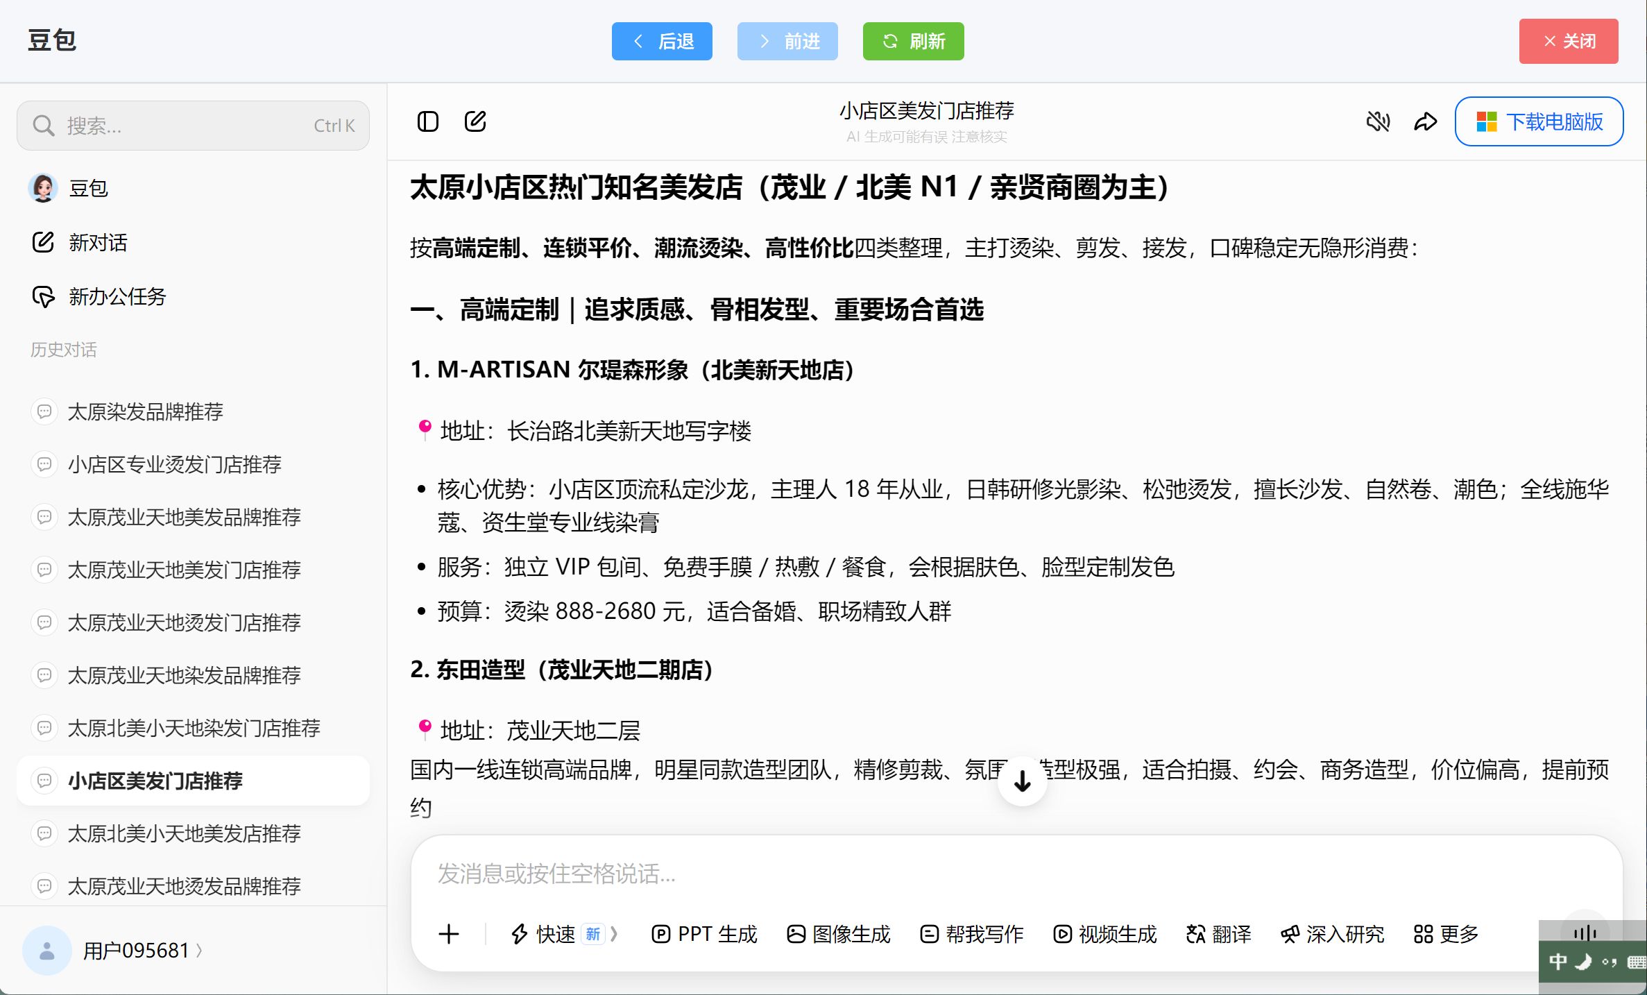Open 新办公任务 from sidebar
Viewport: 1647px width, 995px height.
193,296
